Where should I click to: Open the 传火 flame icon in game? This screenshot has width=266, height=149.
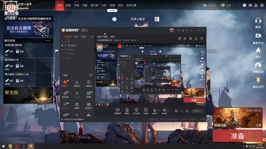click(x=258, y=53)
